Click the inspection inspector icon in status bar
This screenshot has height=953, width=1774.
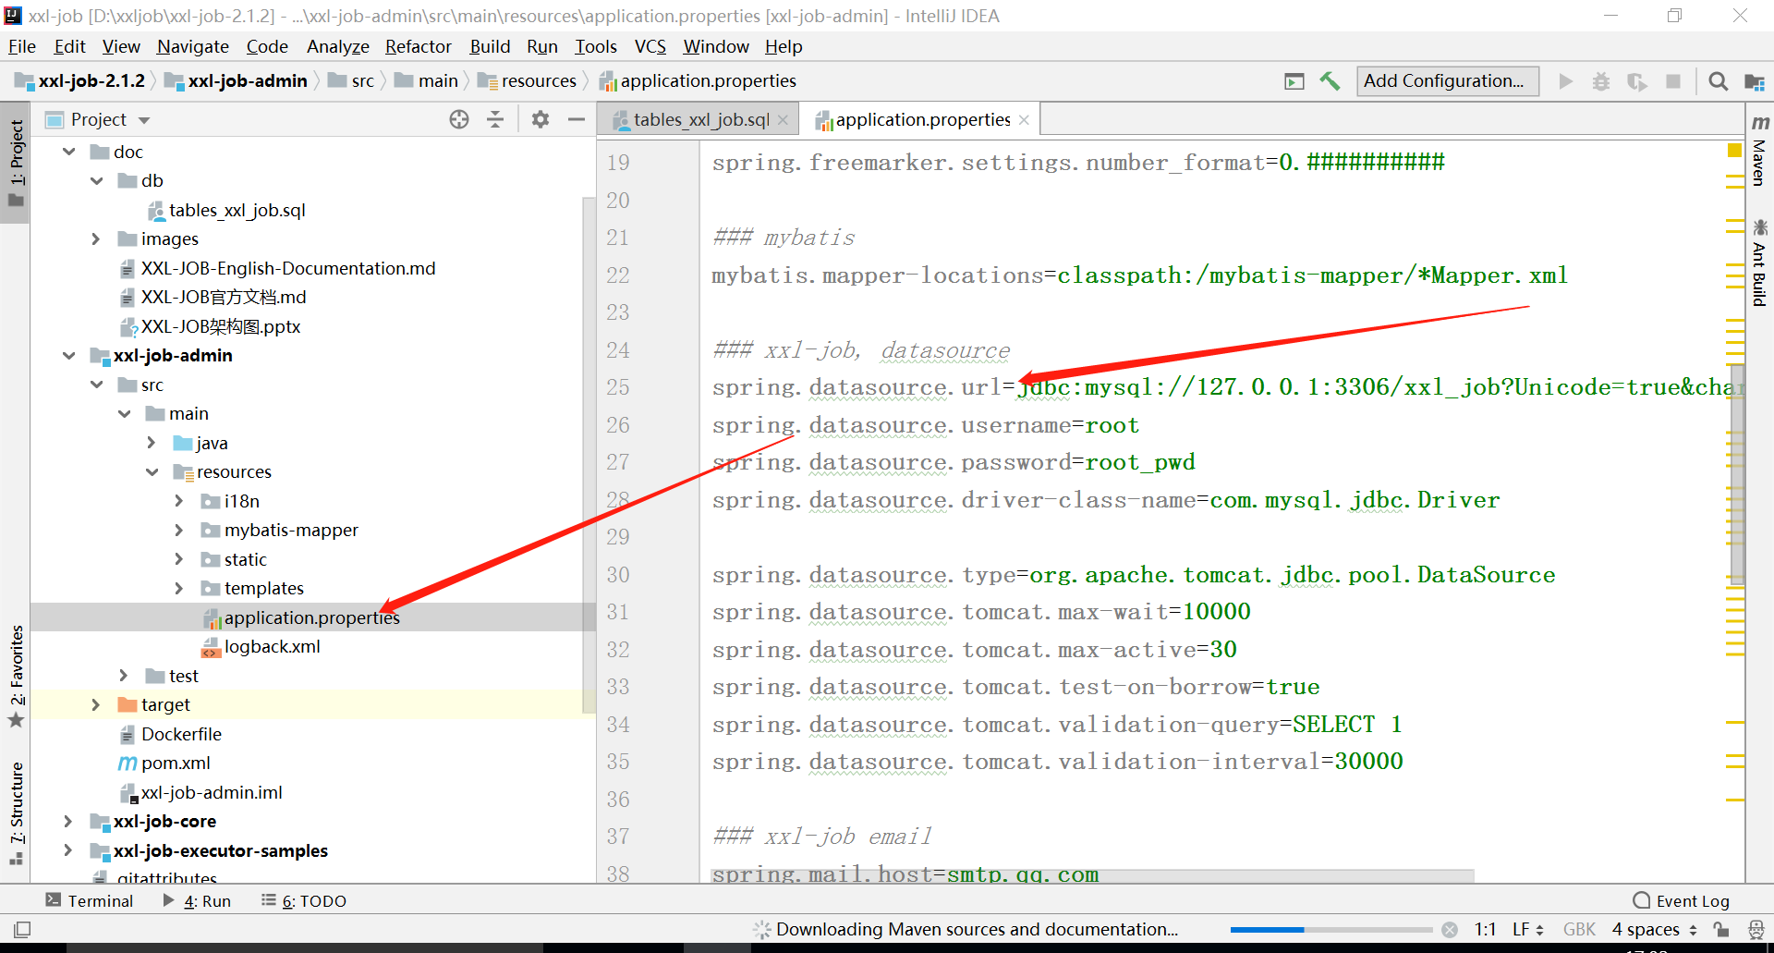[x=1756, y=930]
